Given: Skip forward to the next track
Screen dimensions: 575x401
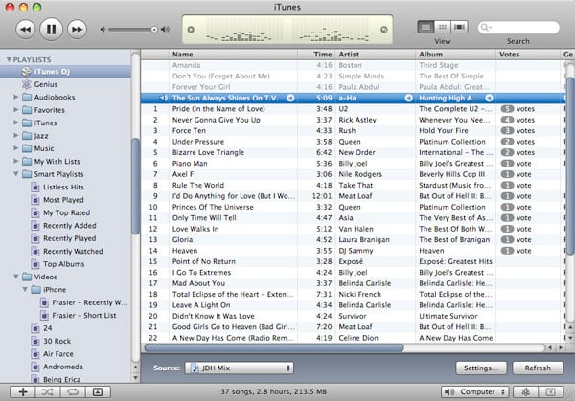Looking at the screenshot, I should tap(77, 30).
